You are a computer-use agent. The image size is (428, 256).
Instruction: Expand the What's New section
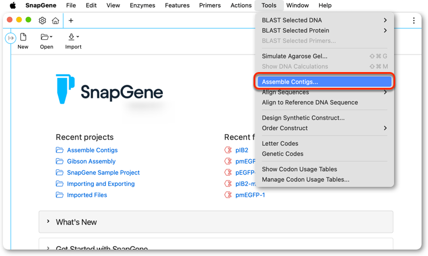click(215, 222)
